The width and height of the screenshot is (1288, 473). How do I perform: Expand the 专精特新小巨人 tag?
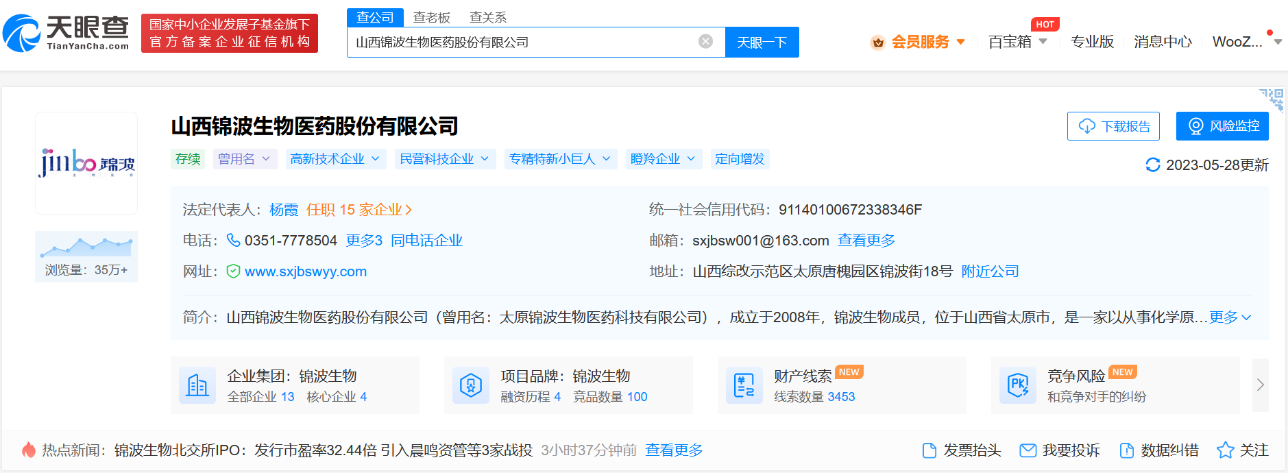point(560,159)
